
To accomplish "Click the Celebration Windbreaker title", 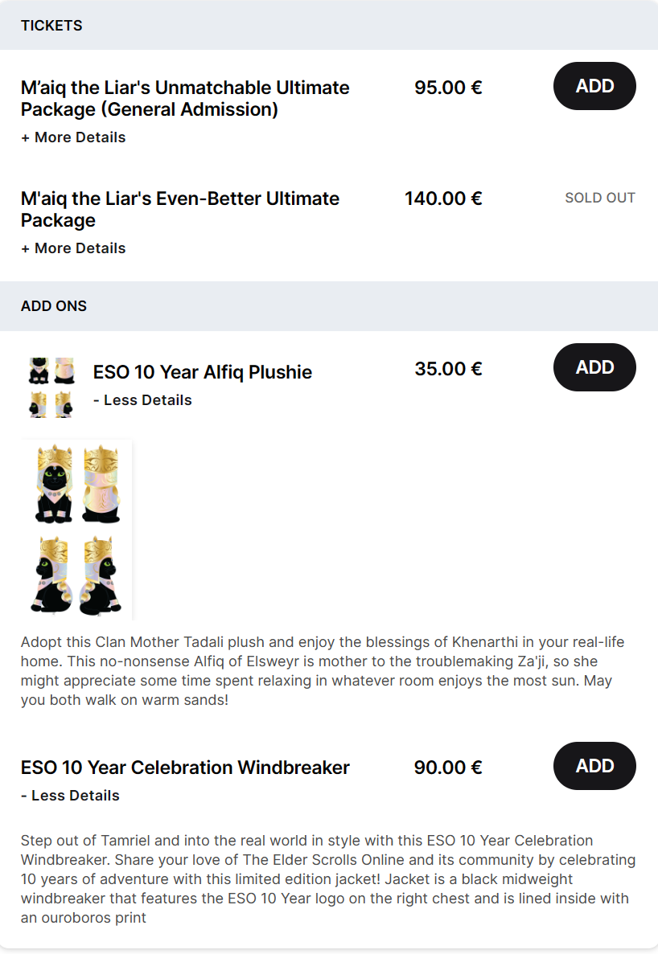I will coord(185,768).
